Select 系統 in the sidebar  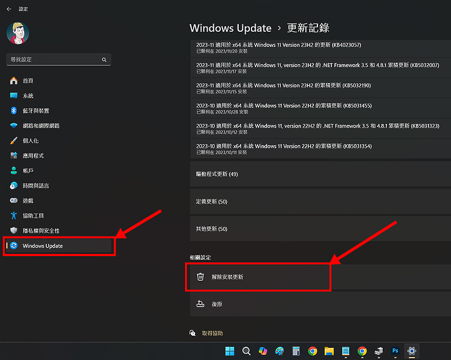click(x=58, y=96)
